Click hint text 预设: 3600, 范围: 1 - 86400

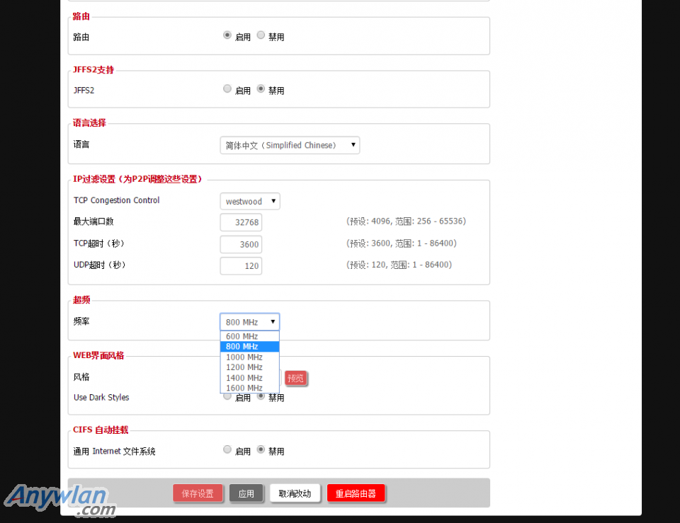(x=401, y=243)
